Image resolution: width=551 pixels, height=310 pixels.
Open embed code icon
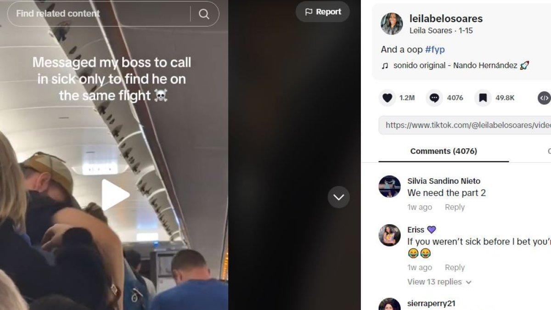(x=545, y=98)
